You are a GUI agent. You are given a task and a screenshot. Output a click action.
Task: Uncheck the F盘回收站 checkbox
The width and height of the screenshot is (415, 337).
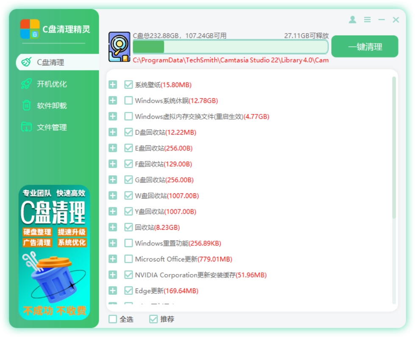[128, 164]
